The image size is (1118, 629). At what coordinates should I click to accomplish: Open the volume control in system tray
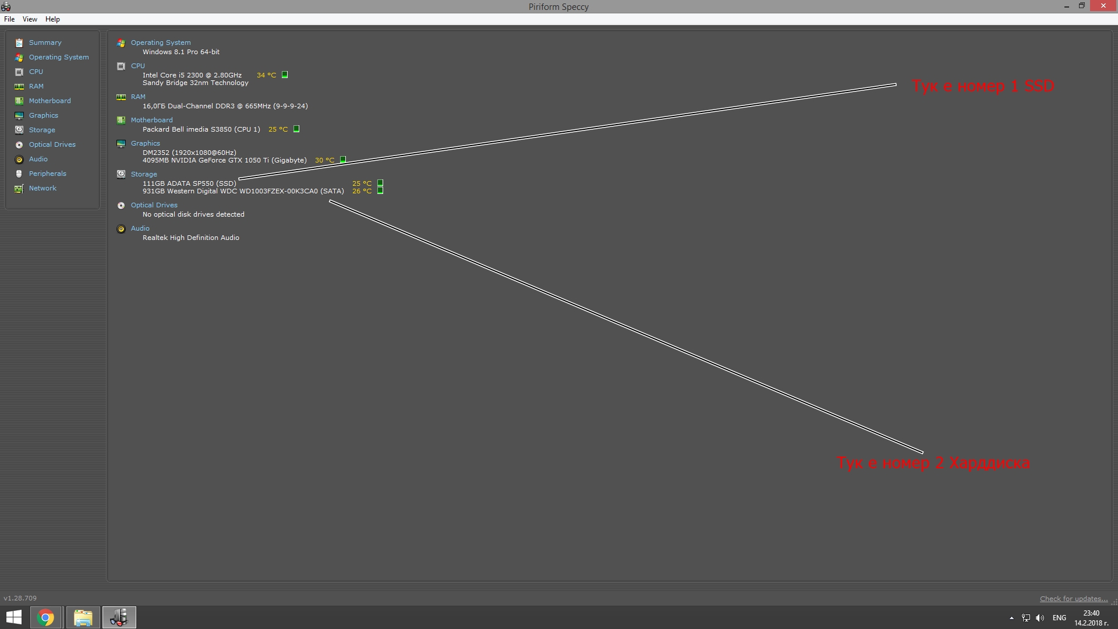[1040, 618]
